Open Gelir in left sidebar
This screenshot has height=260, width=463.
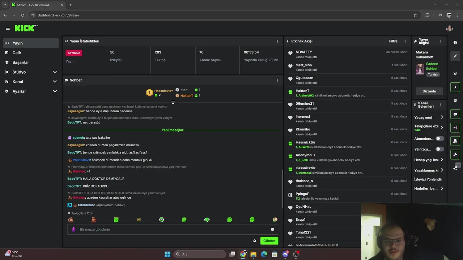(x=31, y=53)
